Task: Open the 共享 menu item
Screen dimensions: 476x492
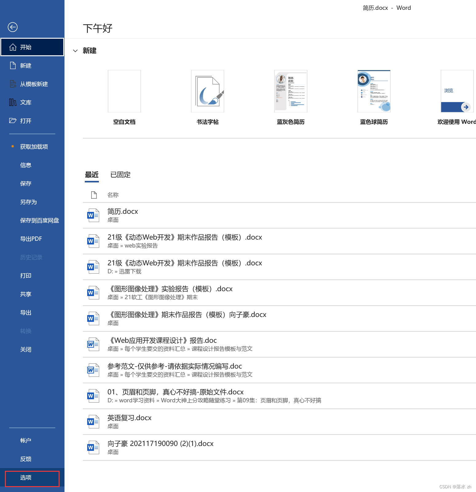Action: coord(32,294)
